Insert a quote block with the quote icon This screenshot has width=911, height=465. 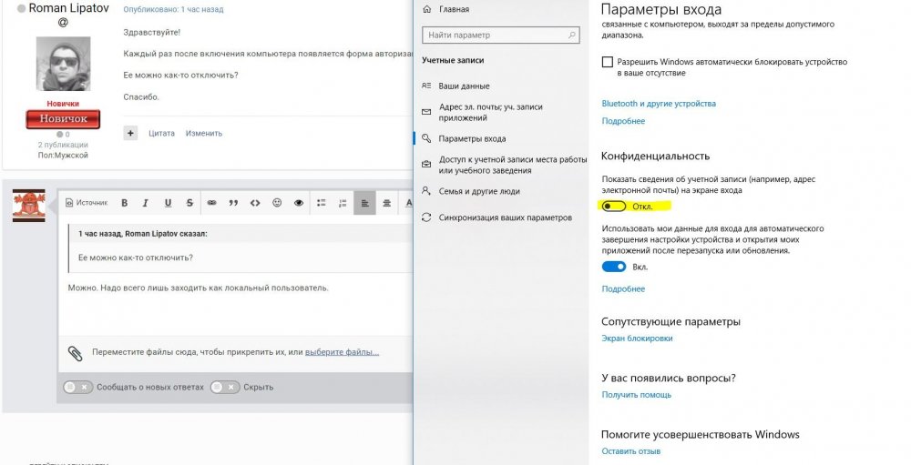(233, 203)
